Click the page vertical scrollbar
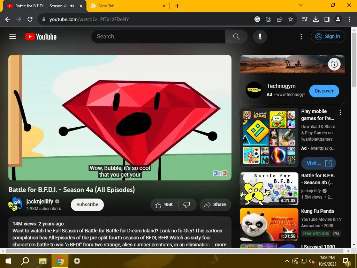The image size is (357, 268). 354,60
